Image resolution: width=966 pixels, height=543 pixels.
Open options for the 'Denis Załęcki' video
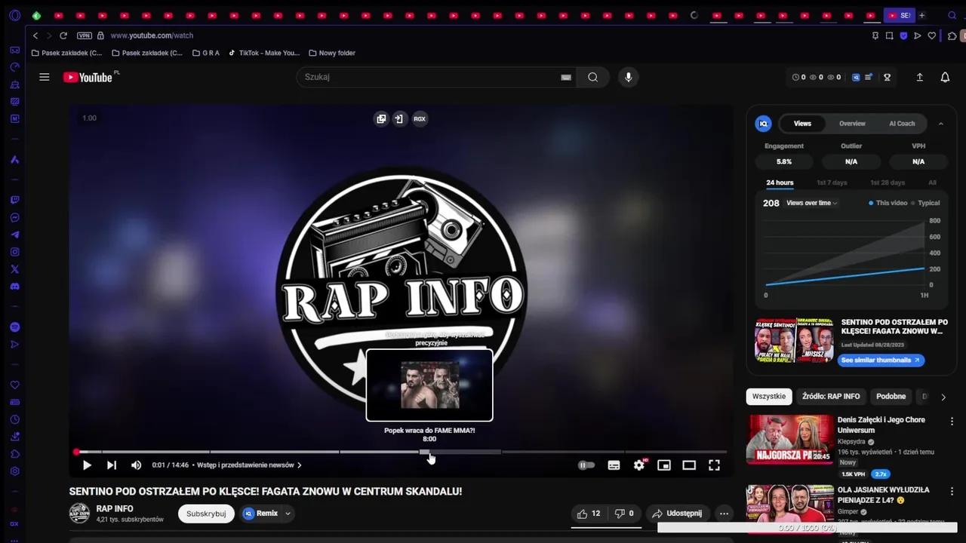point(952,422)
